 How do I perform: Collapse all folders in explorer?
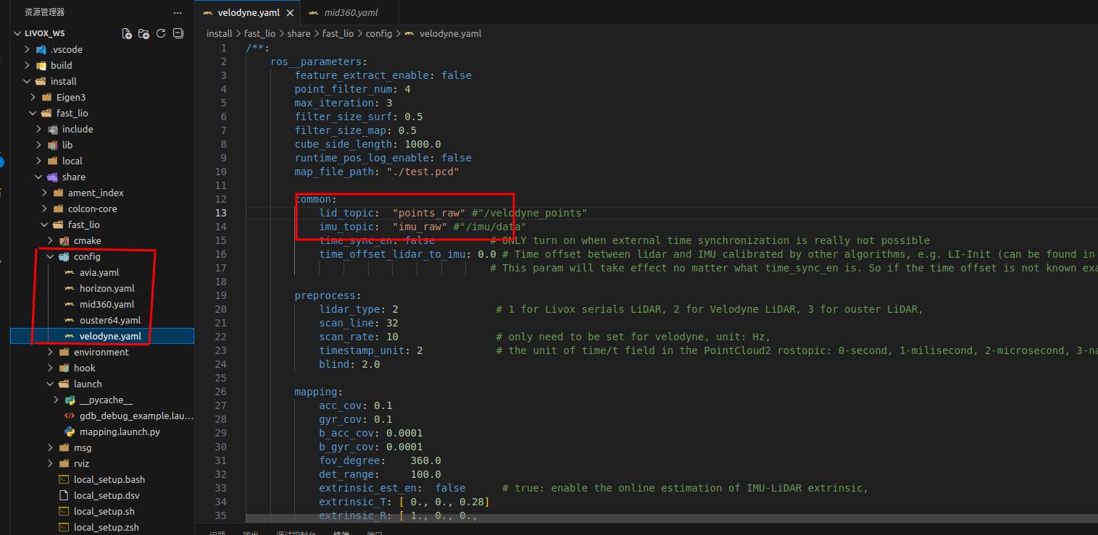pyautogui.click(x=178, y=33)
